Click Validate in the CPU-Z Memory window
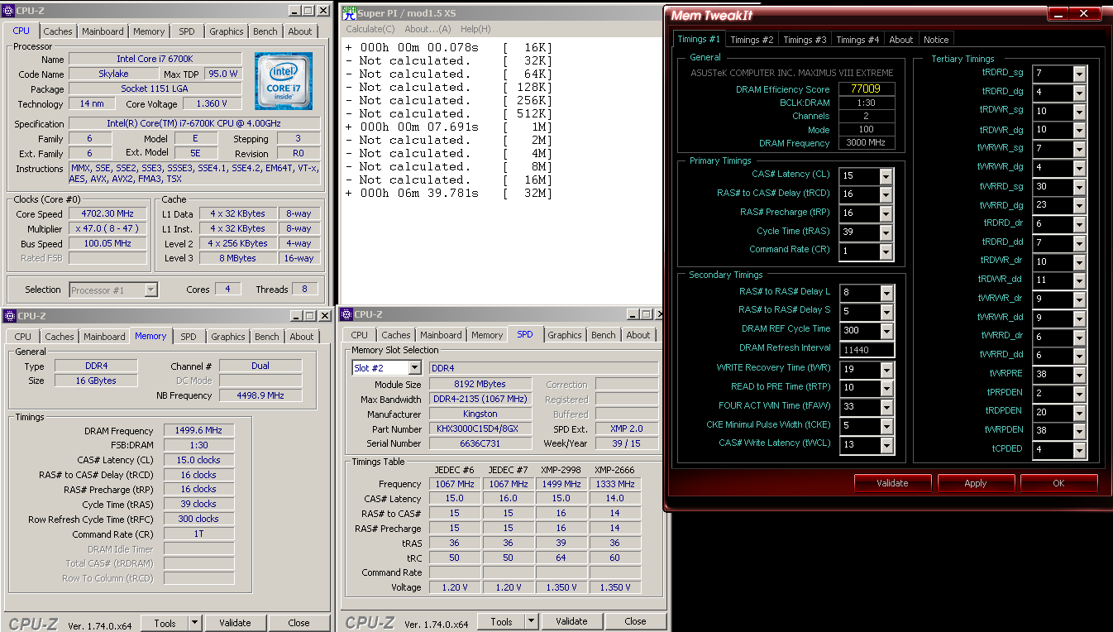Image resolution: width=1113 pixels, height=632 pixels. pyautogui.click(x=235, y=623)
